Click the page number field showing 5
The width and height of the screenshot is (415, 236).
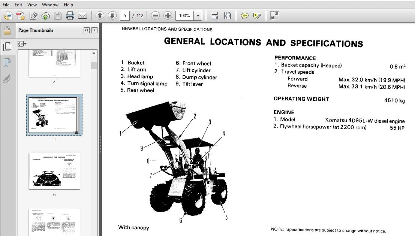[x=125, y=16]
